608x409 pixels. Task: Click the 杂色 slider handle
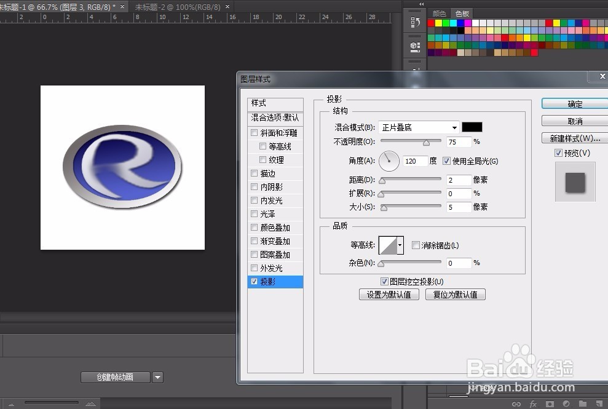[x=381, y=264]
